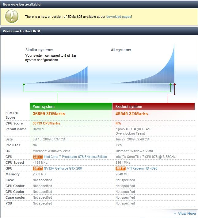
Task: Click the Jul 15, 2009 07:37 CDT date
Action: coord(50,139)
